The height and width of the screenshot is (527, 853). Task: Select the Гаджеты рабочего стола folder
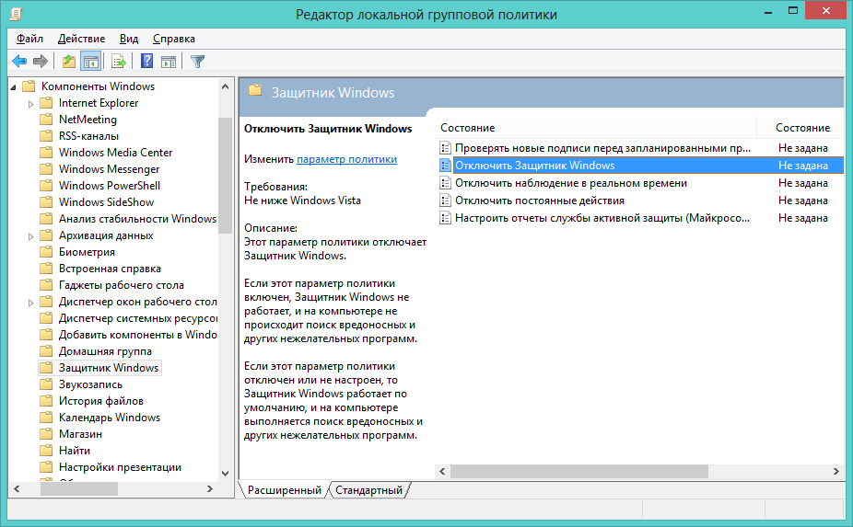pyautogui.click(x=122, y=285)
